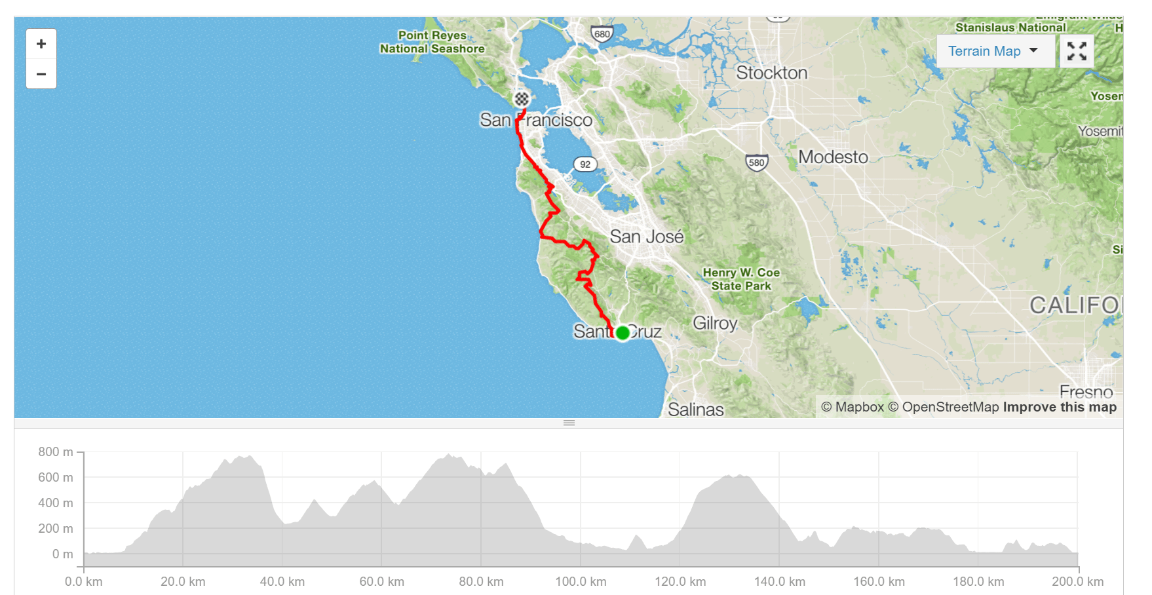
Task: Enter fullscreen map view
Action: [1077, 51]
